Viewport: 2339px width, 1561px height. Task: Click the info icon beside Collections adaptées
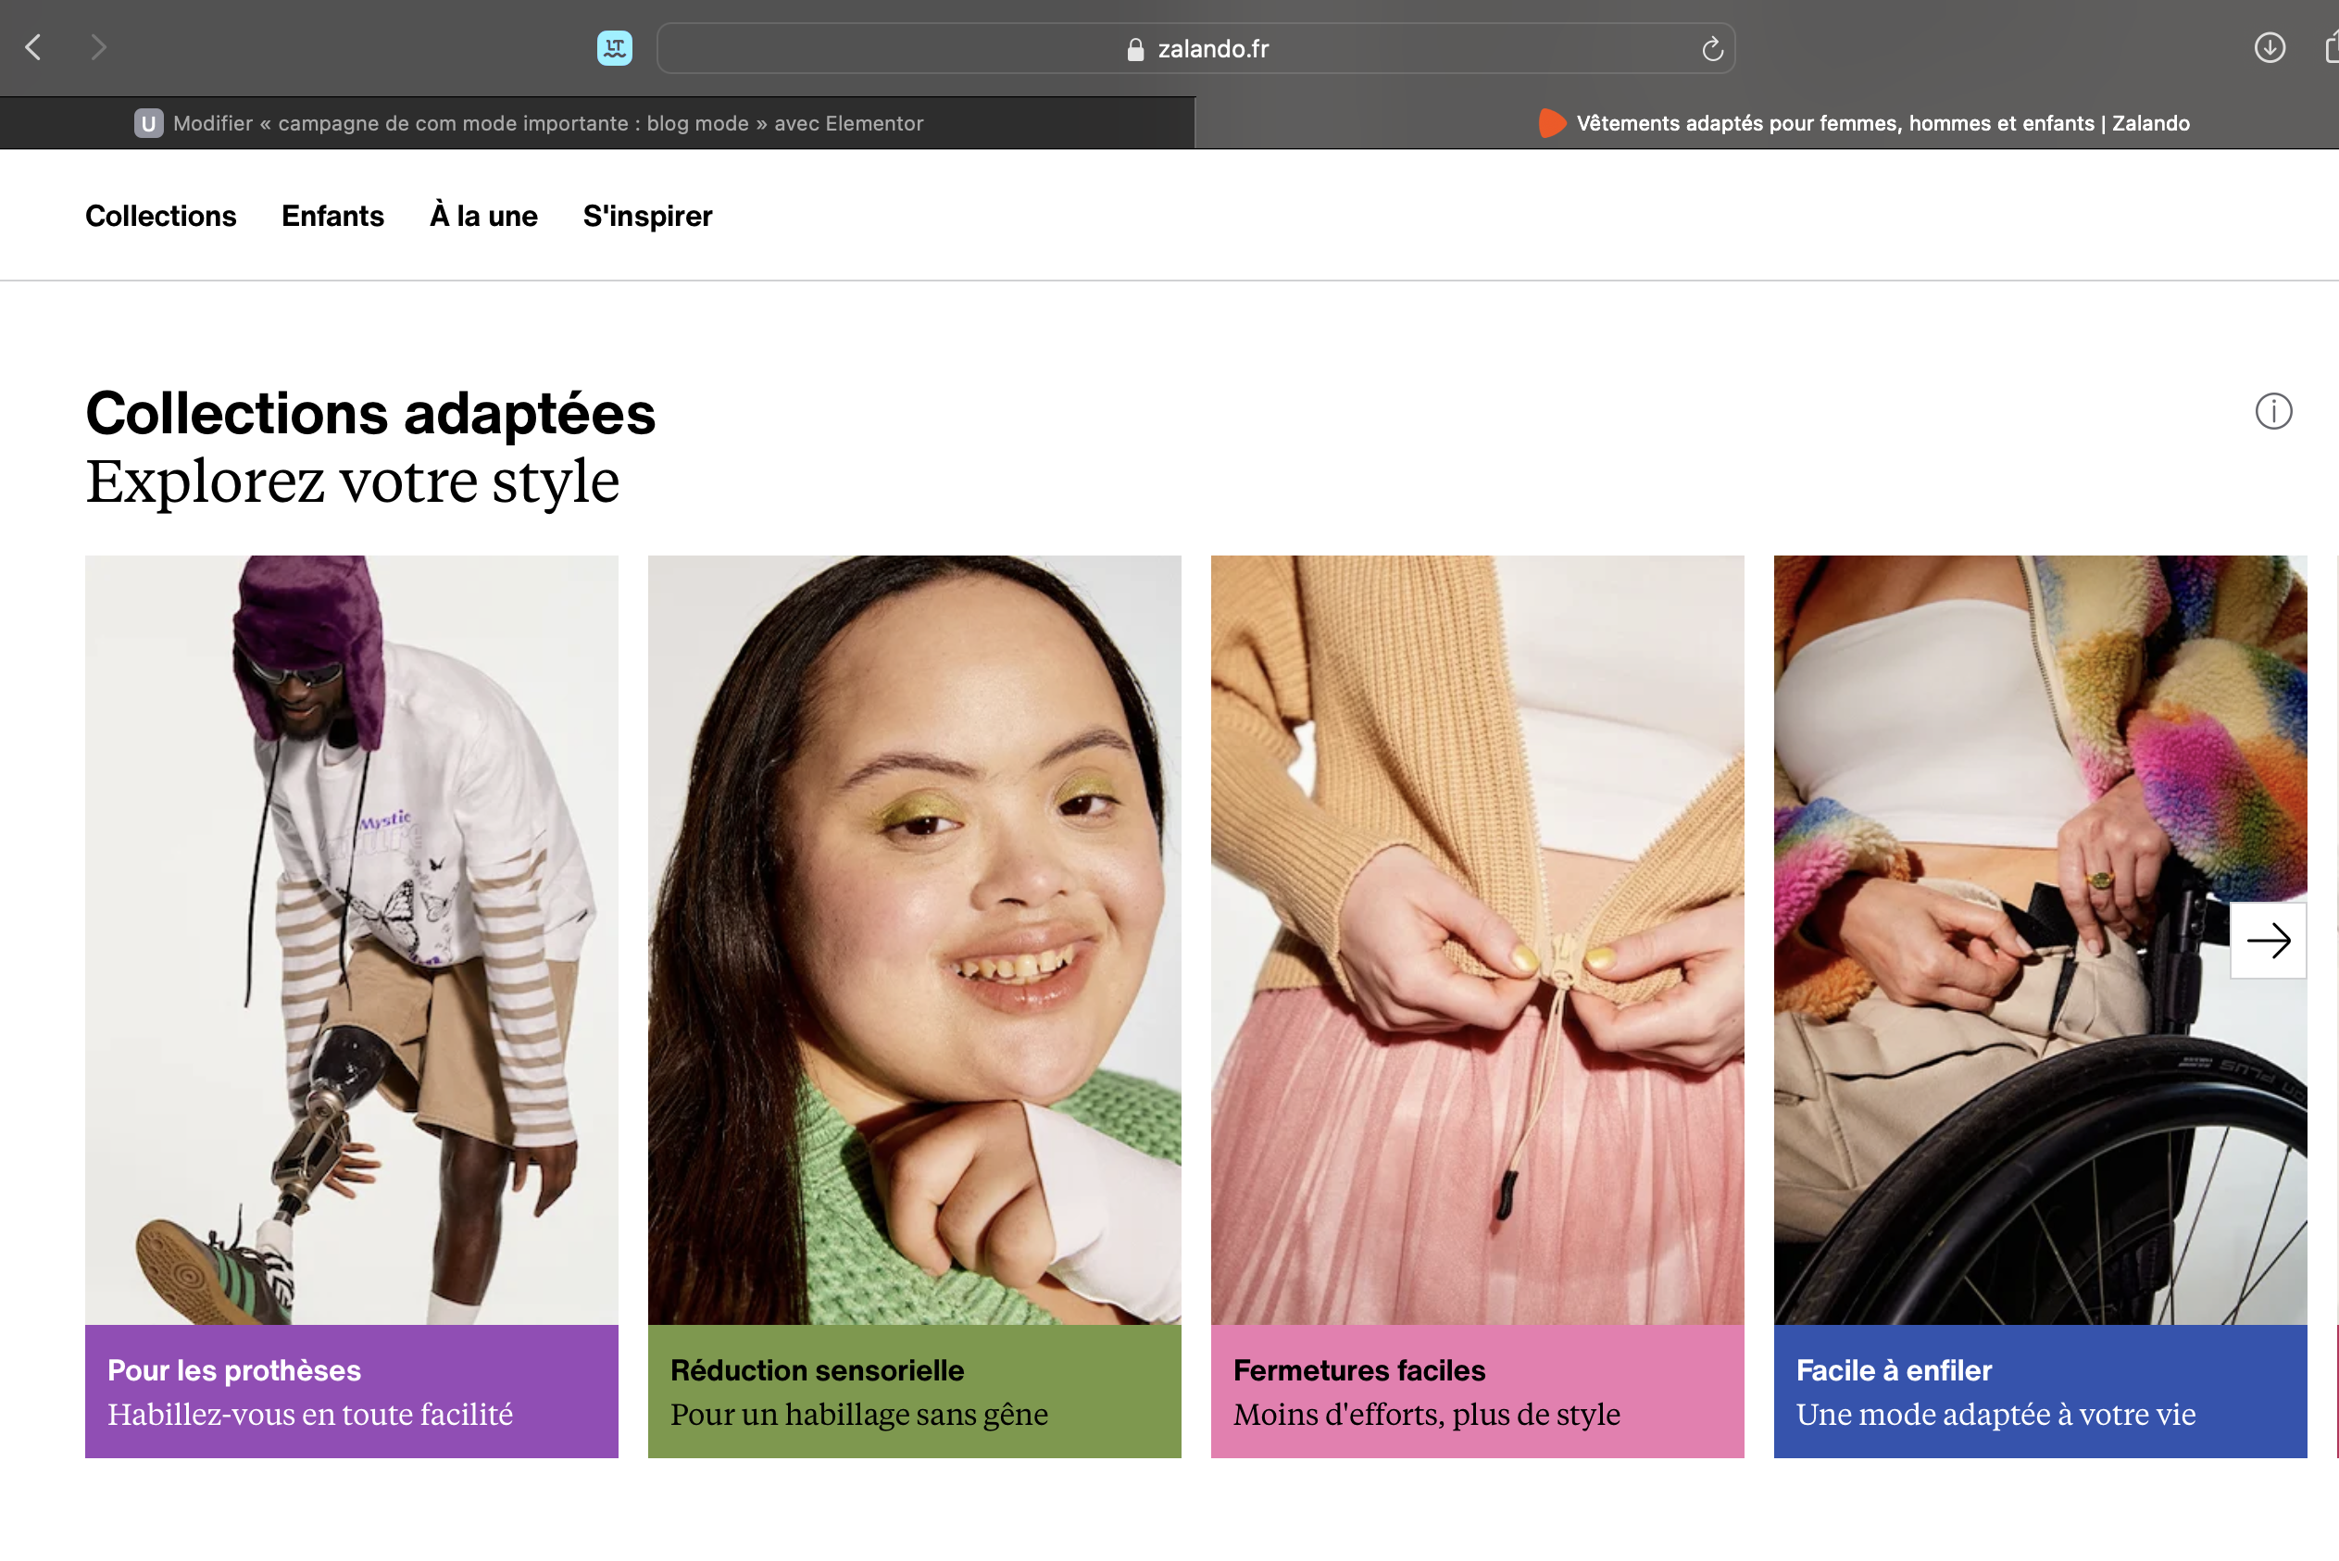(x=2272, y=411)
